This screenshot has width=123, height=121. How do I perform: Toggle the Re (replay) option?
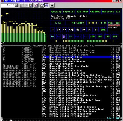coord(52,37)
